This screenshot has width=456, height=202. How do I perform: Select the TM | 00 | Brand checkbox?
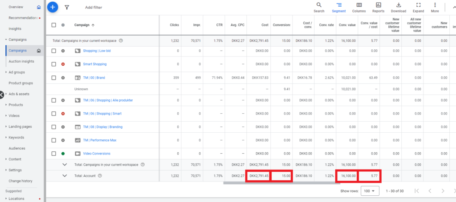(x=54, y=78)
